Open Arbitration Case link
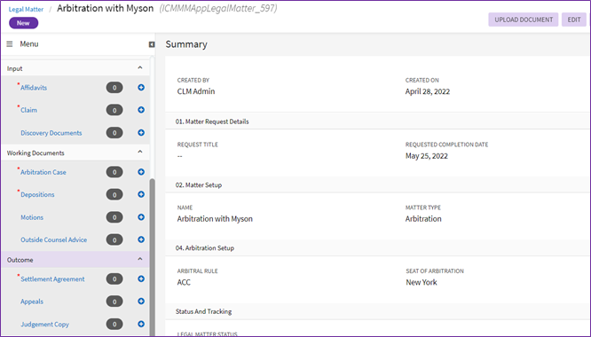The width and height of the screenshot is (591, 337). point(43,172)
